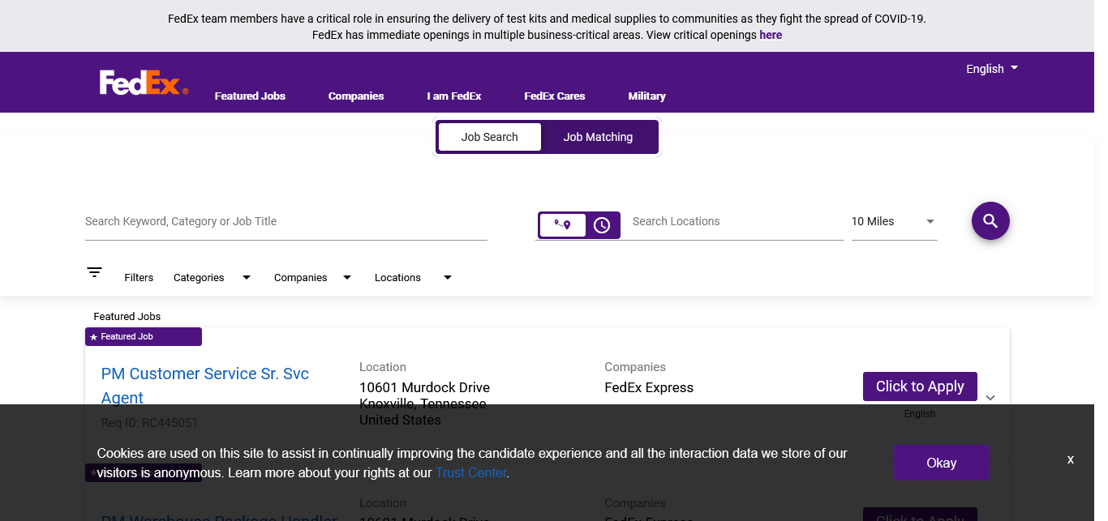This screenshot has width=1108, height=521.
Task: Click the purple search magnifier button
Action: click(990, 221)
